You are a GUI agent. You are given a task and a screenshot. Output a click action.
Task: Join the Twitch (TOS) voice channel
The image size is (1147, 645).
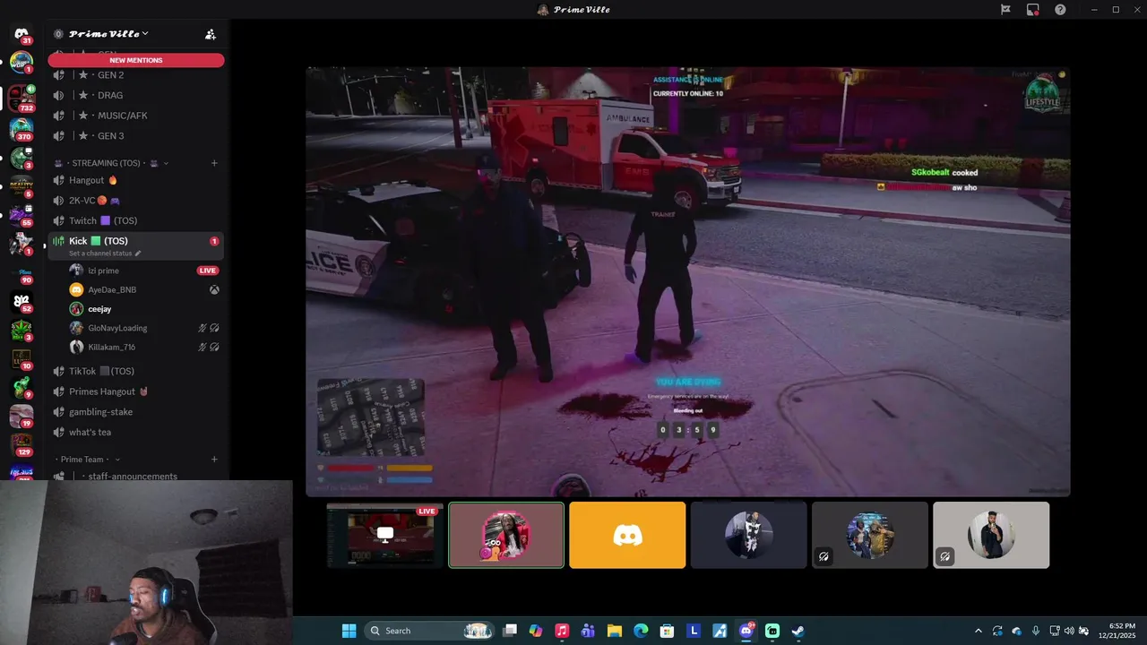point(136,220)
